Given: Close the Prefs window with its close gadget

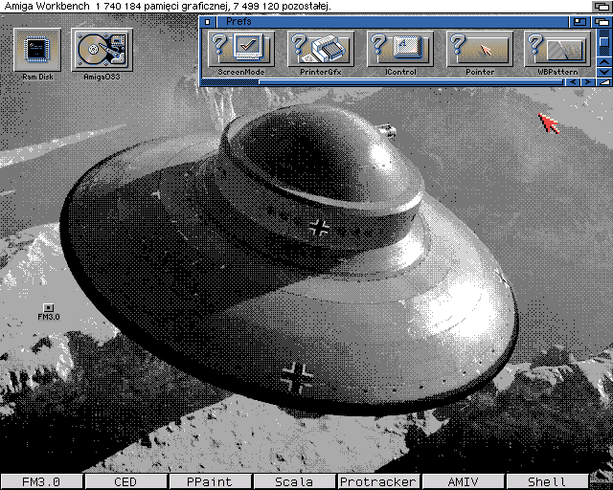Looking at the screenshot, I should click(208, 22).
